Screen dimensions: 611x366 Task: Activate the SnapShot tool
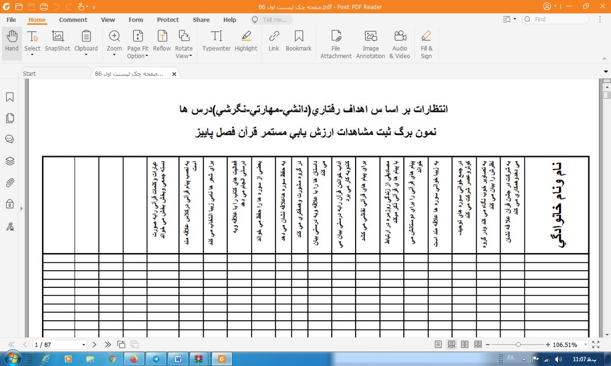57,41
